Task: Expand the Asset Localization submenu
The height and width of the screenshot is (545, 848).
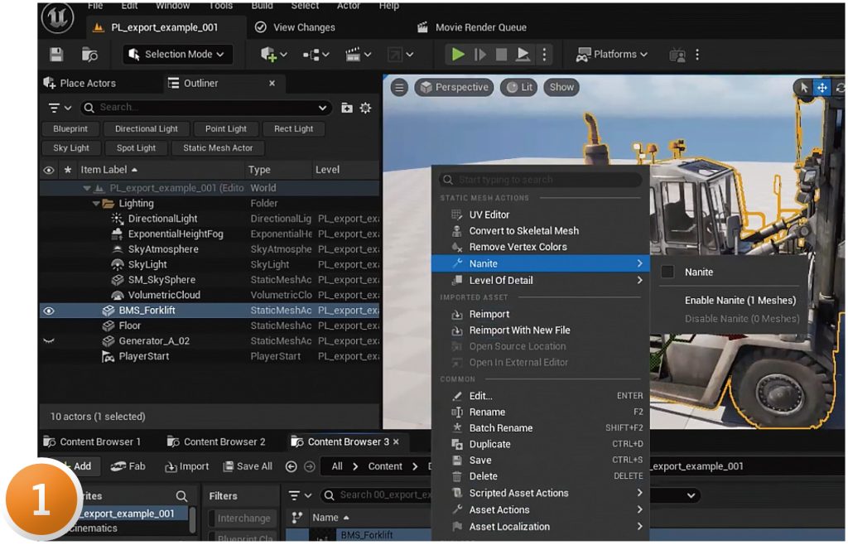Action: 542,527
